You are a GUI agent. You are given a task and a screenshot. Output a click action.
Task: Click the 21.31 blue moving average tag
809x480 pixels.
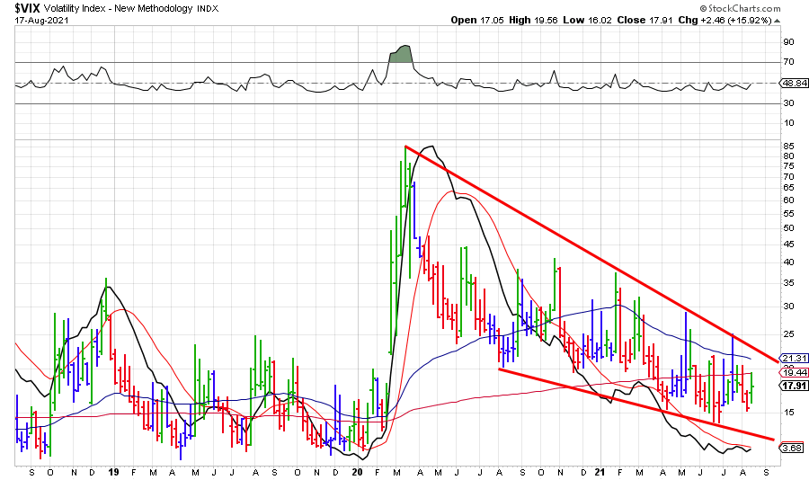792,358
